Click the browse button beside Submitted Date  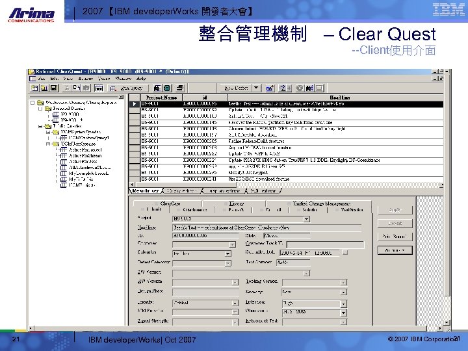(x=344, y=253)
